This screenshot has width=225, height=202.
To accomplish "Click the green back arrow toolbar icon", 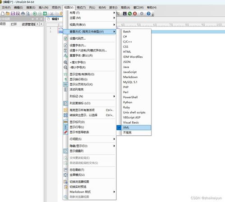I will [35, 14].
